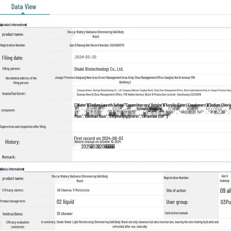Click the 'instruction manual:' label
The width and height of the screenshot is (231, 231).
tap(176, 213)
